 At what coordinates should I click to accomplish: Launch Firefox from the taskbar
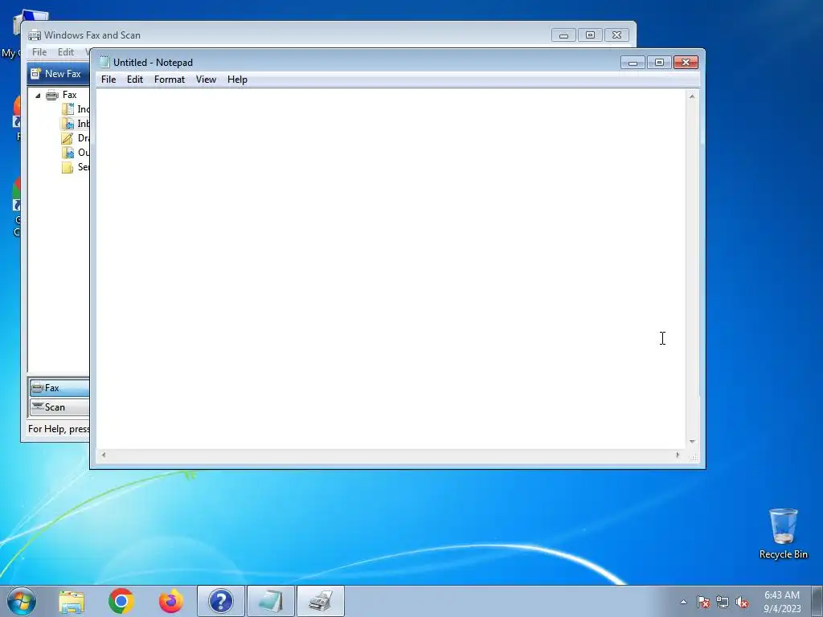pos(171,601)
